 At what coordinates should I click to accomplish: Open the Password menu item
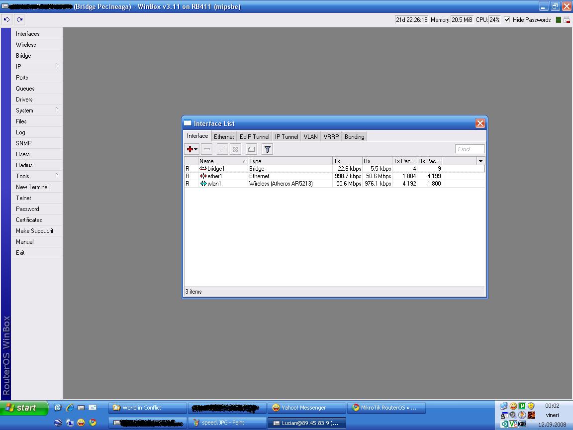click(x=36, y=209)
